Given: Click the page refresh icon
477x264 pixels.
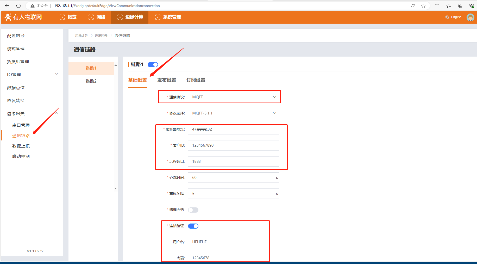Looking at the screenshot, I should (18, 6).
